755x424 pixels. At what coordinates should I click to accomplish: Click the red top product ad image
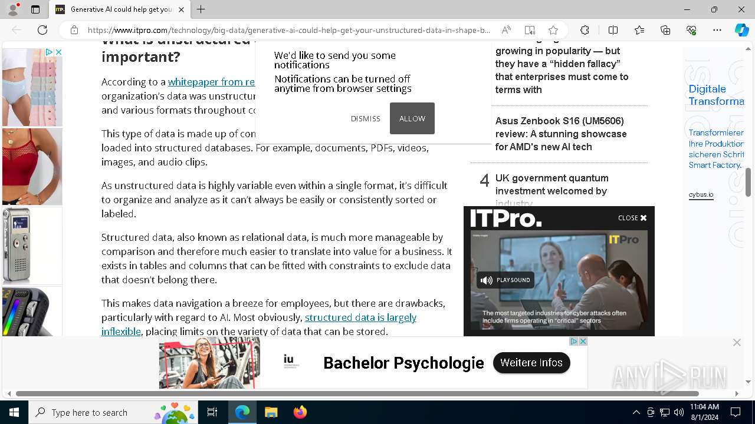[32, 166]
